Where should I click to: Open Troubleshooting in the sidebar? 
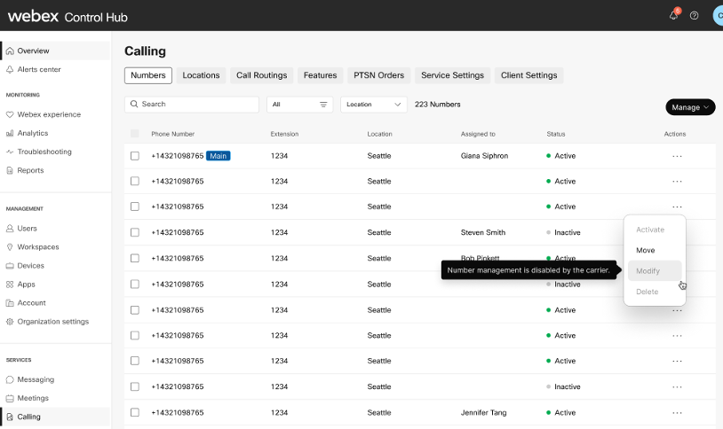point(44,152)
